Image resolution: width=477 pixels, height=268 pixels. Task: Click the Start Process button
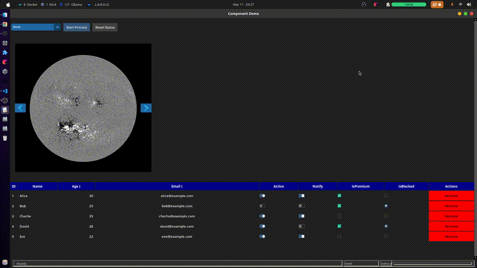click(76, 27)
